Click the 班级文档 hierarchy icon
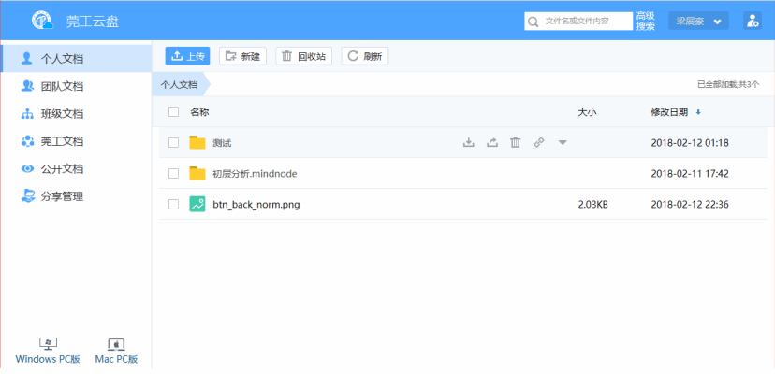Viewport: 775px width, 374px height. pos(27,114)
